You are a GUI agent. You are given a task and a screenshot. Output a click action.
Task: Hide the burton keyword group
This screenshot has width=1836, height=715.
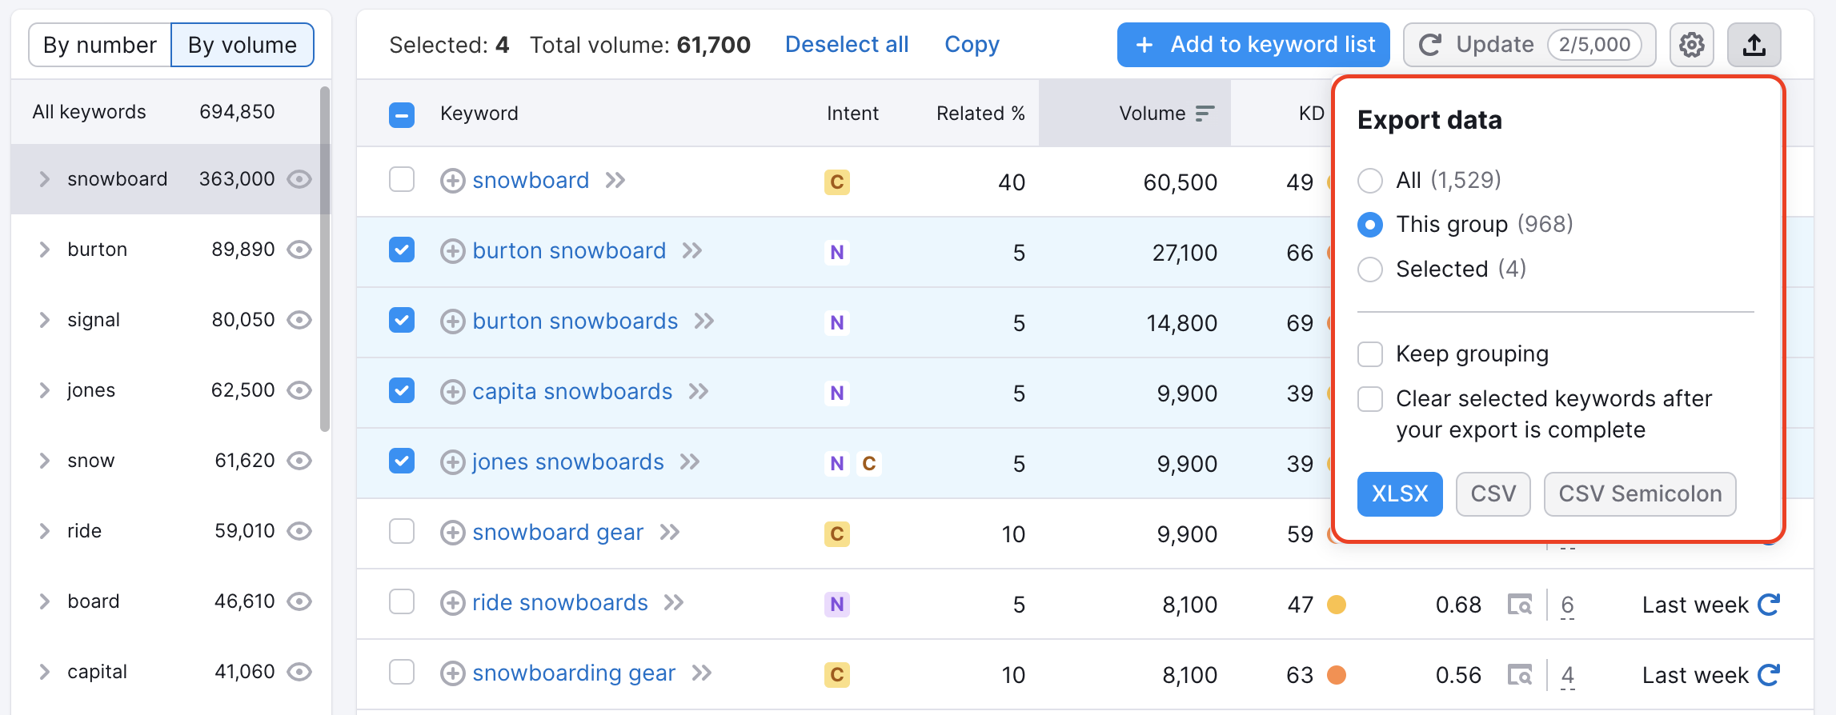(299, 250)
